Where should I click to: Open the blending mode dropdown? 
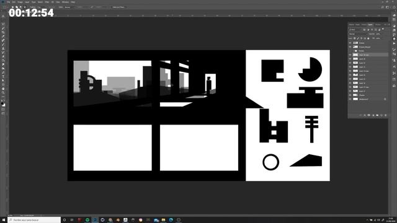(x=358, y=34)
